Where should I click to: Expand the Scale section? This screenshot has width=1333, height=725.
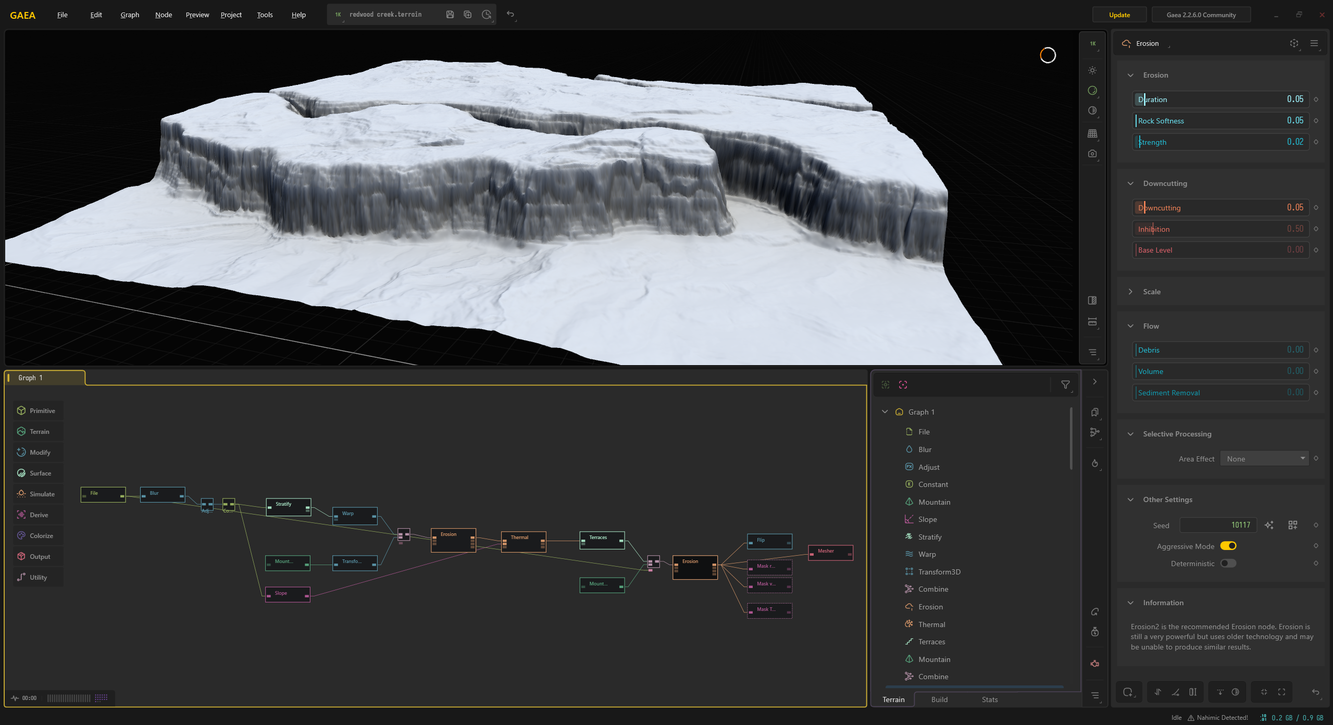[1130, 292]
